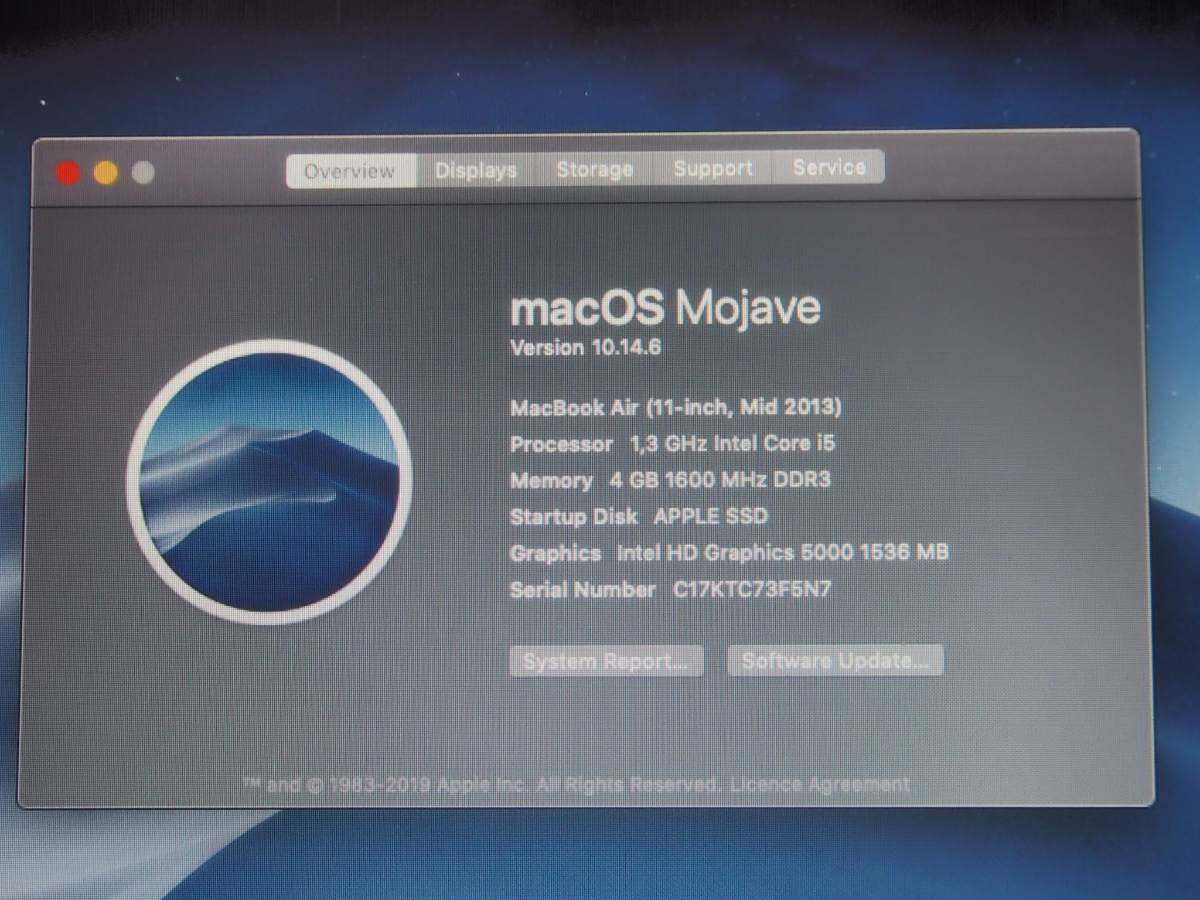Click MacBook Air (11-inch, Mid 2013) text
Viewport: 1200px width, 900px height.
click(676, 407)
